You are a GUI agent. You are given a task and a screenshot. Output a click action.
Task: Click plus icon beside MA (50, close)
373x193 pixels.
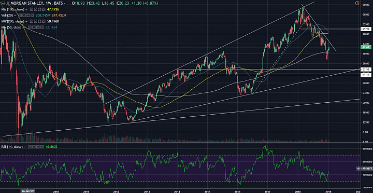pyautogui.click(x=38, y=27)
